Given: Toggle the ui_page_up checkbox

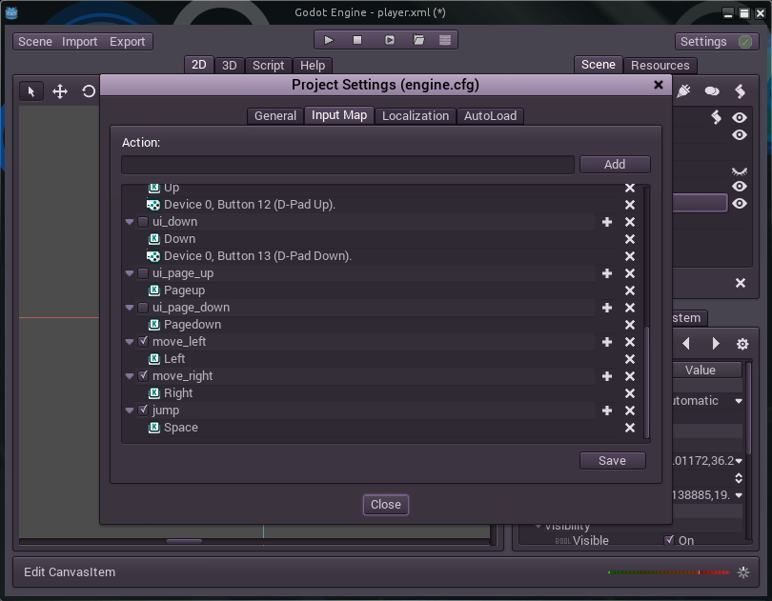Looking at the screenshot, I should coord(143,273).
